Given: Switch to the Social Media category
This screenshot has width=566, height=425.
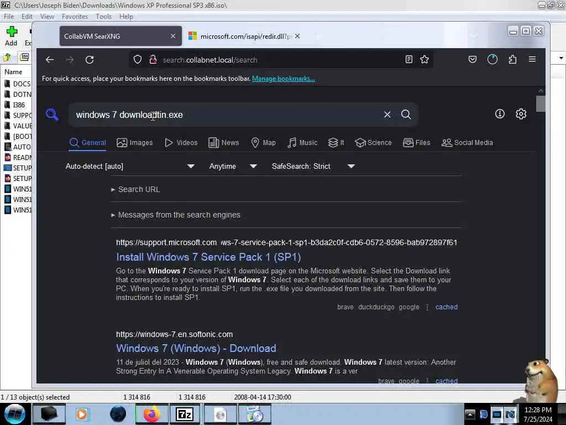Looking at the screenshot, I should [467, 142].
